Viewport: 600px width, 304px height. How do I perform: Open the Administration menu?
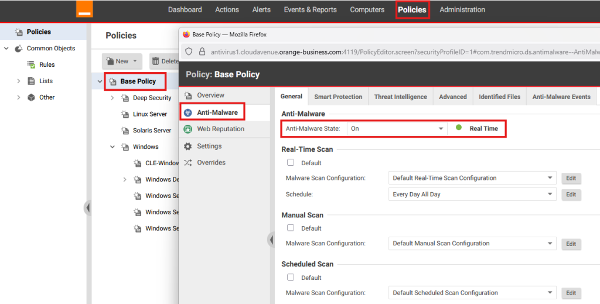click(x=462, y=9)
